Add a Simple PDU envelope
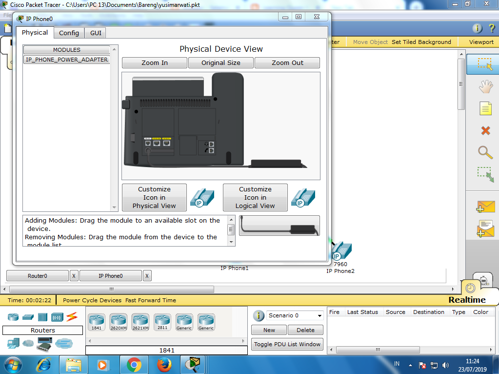499x374 pixels. pos(485,207)
